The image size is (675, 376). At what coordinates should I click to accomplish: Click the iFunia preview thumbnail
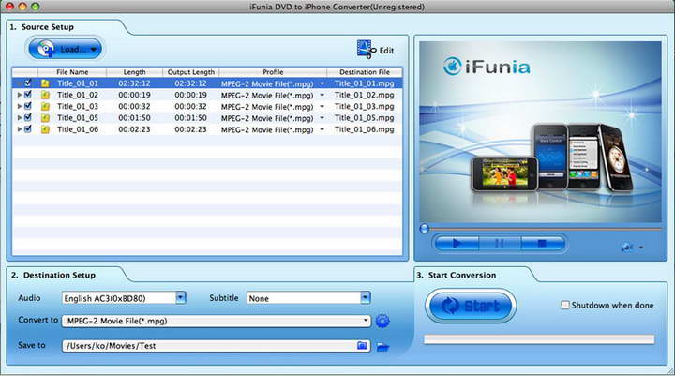coord(540,132)
